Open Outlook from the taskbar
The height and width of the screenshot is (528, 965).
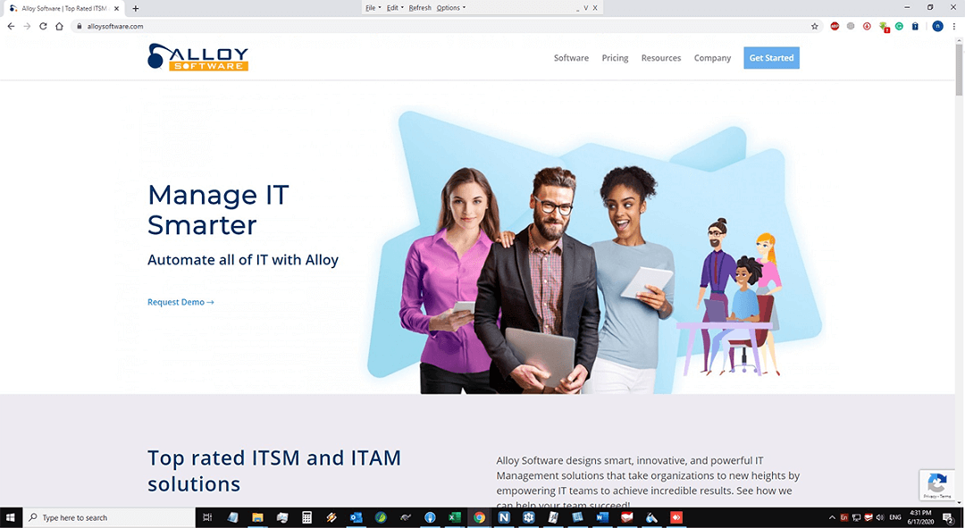click(356, 517)
